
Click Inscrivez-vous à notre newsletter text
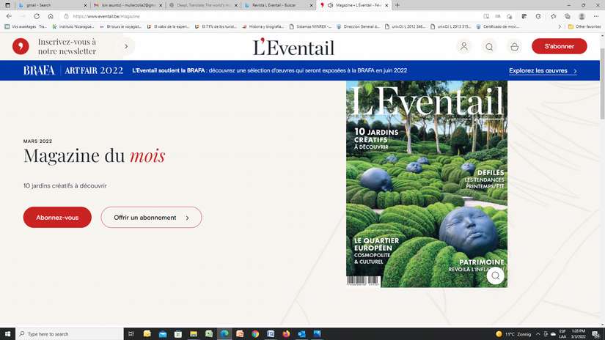pyautogui.click(x=67, y=46)
